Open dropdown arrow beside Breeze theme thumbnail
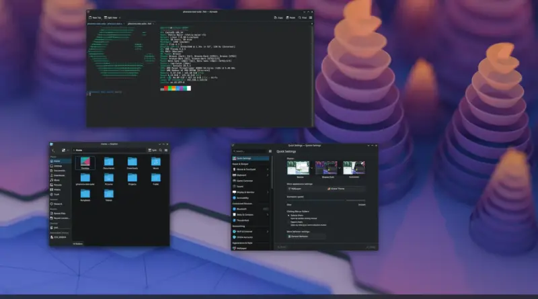The height and width of the screenshot is (299, 538). coord(311,168)
